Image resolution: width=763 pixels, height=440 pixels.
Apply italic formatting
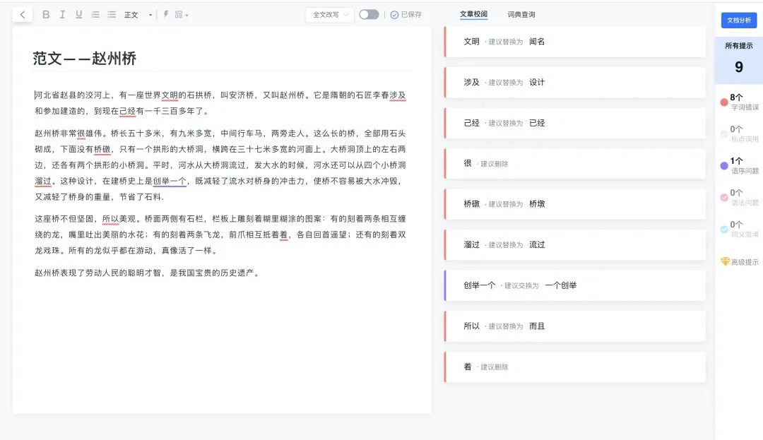pyautogui.click(x=62, y=14)
